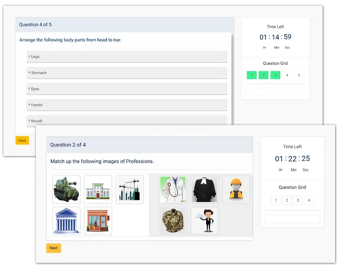Select the Hands item in ordering list
This screenshot has height=267, width=338.
pyautogui.click(x=127, y=105)
